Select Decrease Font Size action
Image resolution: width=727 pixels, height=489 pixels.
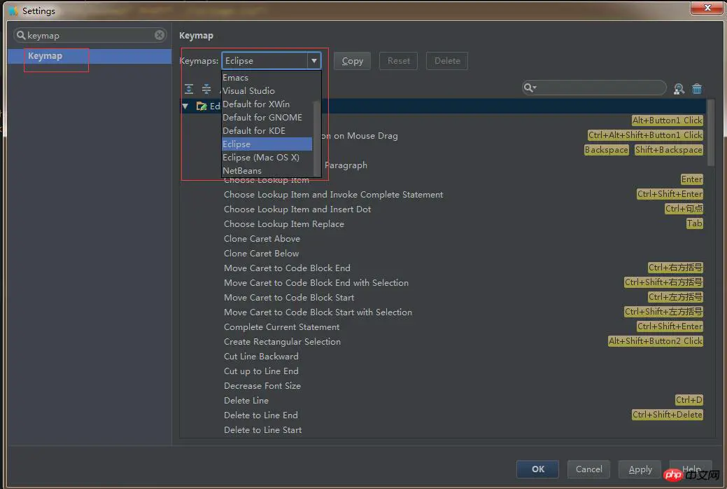[x=262, y=386]
